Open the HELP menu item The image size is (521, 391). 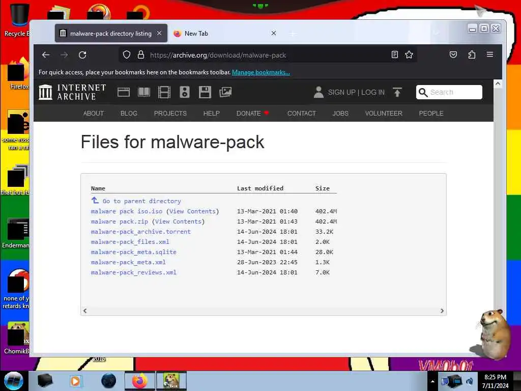[211, 114]
